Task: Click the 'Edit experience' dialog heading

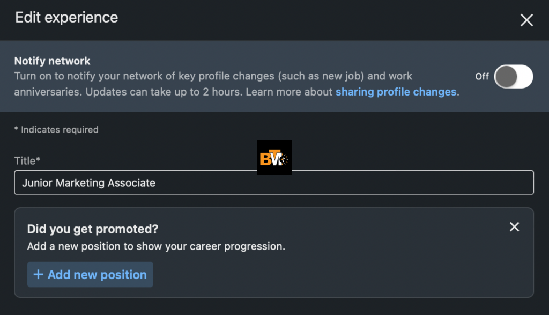Action: coord(66,18)
